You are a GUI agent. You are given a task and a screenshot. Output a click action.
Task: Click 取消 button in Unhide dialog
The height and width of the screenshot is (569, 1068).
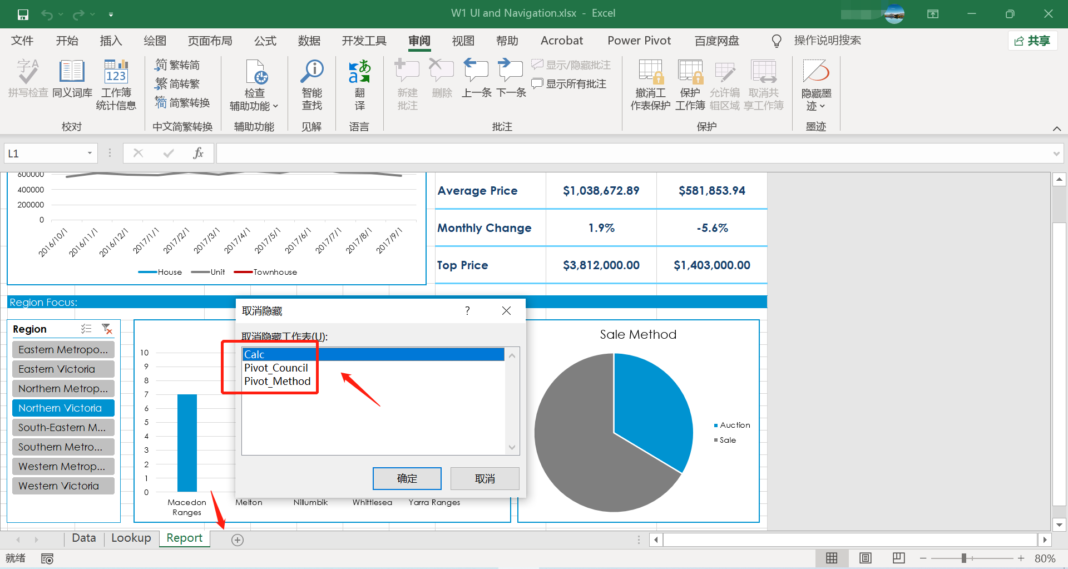click(484, 478)
